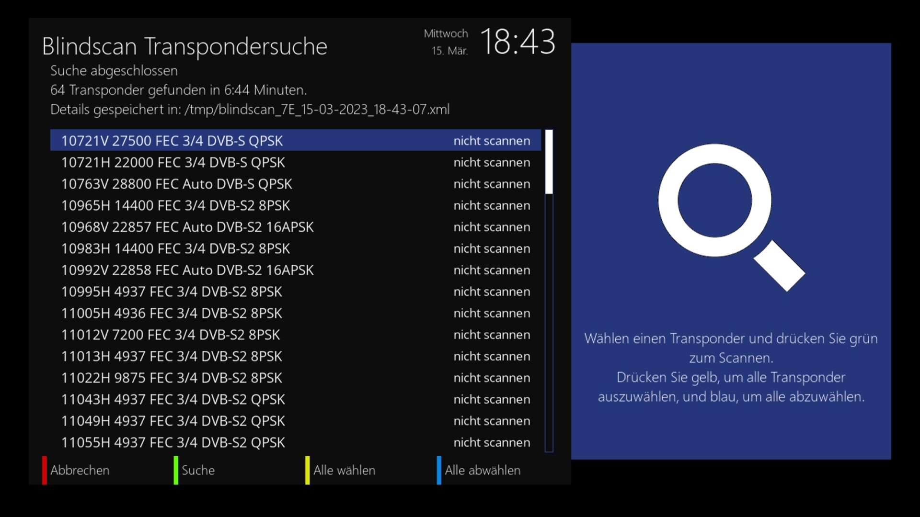Image resolution: width=920 pixels, height=517 pixels.
Task: Click the red Abbrechen color indicator
Action: point(45,470)
